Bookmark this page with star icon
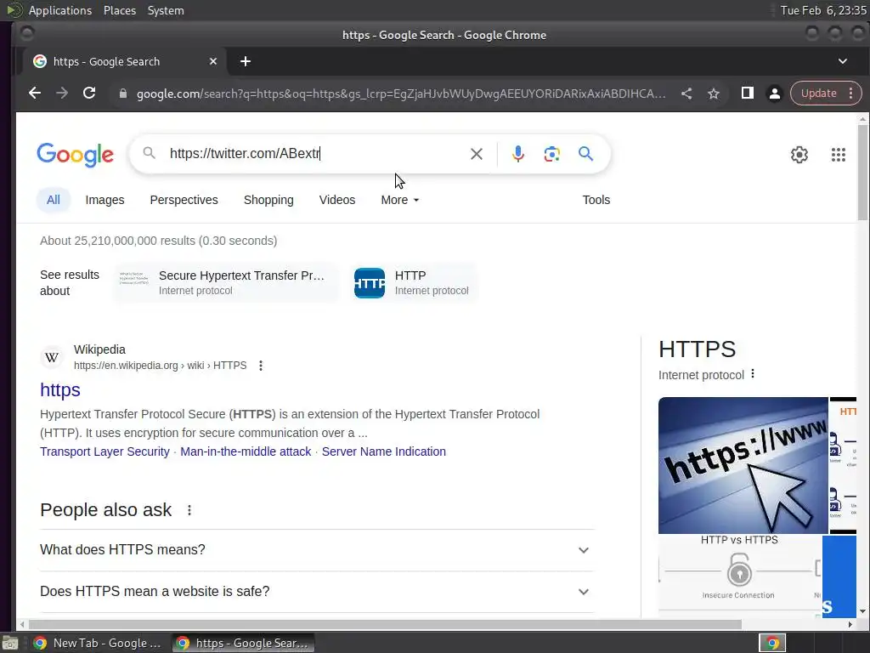This screenshot has height=653, width=870. pyautogui.click(x=714, y=94)
